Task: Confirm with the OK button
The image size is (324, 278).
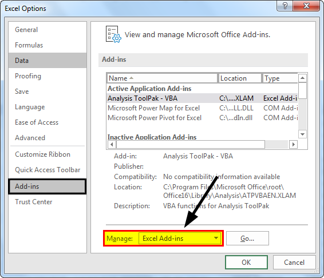Action: tap(246, 263)
